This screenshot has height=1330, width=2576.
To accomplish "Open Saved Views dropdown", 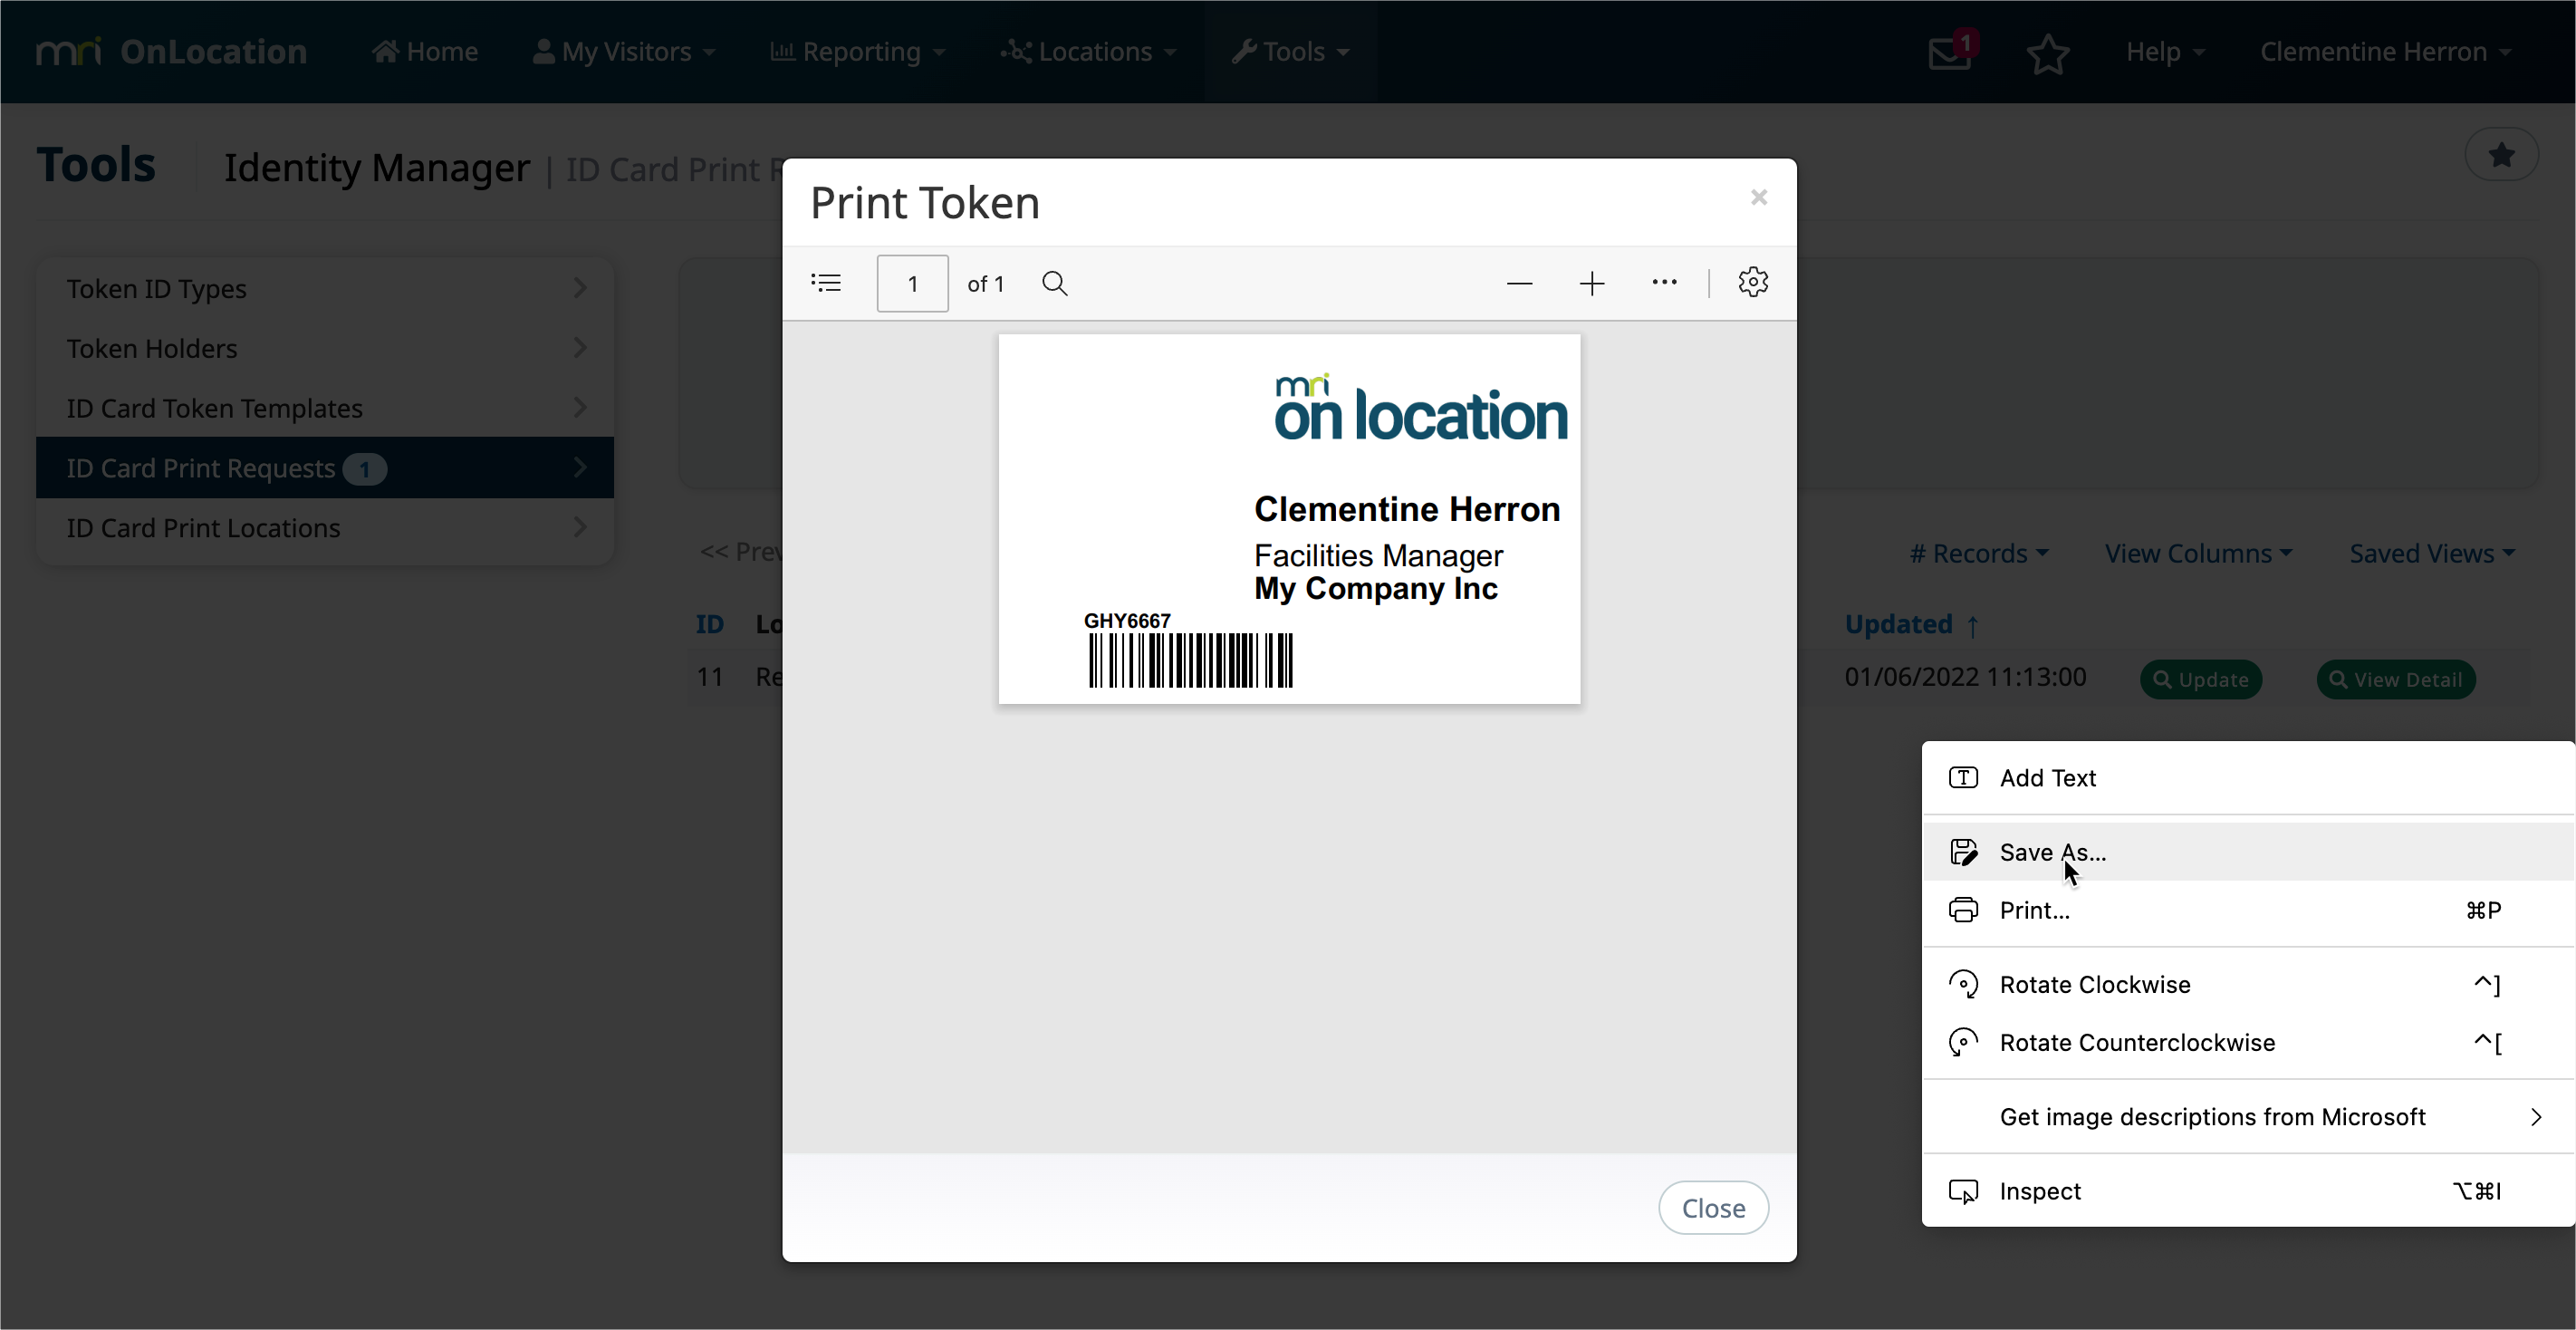I will (2432, 553).
